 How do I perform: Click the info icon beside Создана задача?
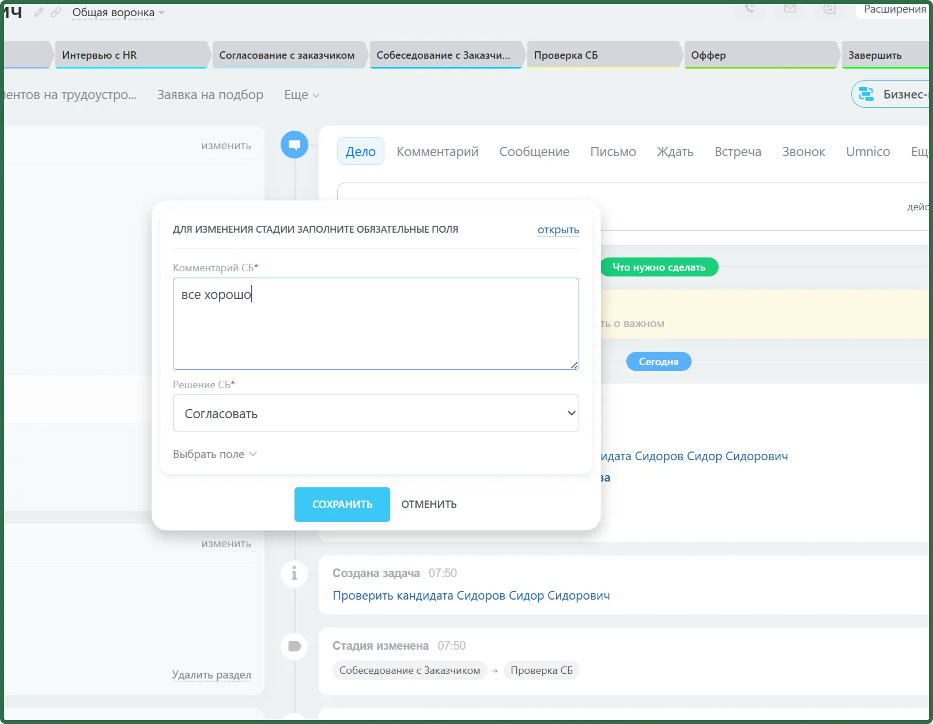[294, 574]
